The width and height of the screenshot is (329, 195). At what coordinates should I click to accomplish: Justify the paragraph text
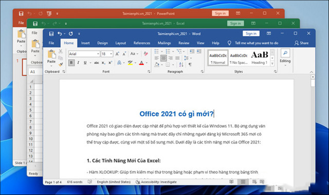click(x=177, y=58)
